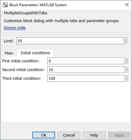Screen dimensions: 132x140
Task: Click the Simulink block icon in title bar
Action: [5, 5]
